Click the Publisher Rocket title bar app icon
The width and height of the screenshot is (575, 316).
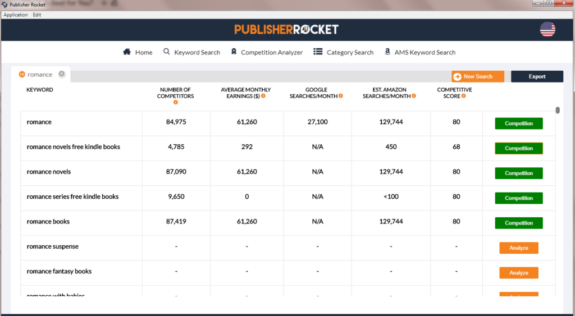[4, 4]
